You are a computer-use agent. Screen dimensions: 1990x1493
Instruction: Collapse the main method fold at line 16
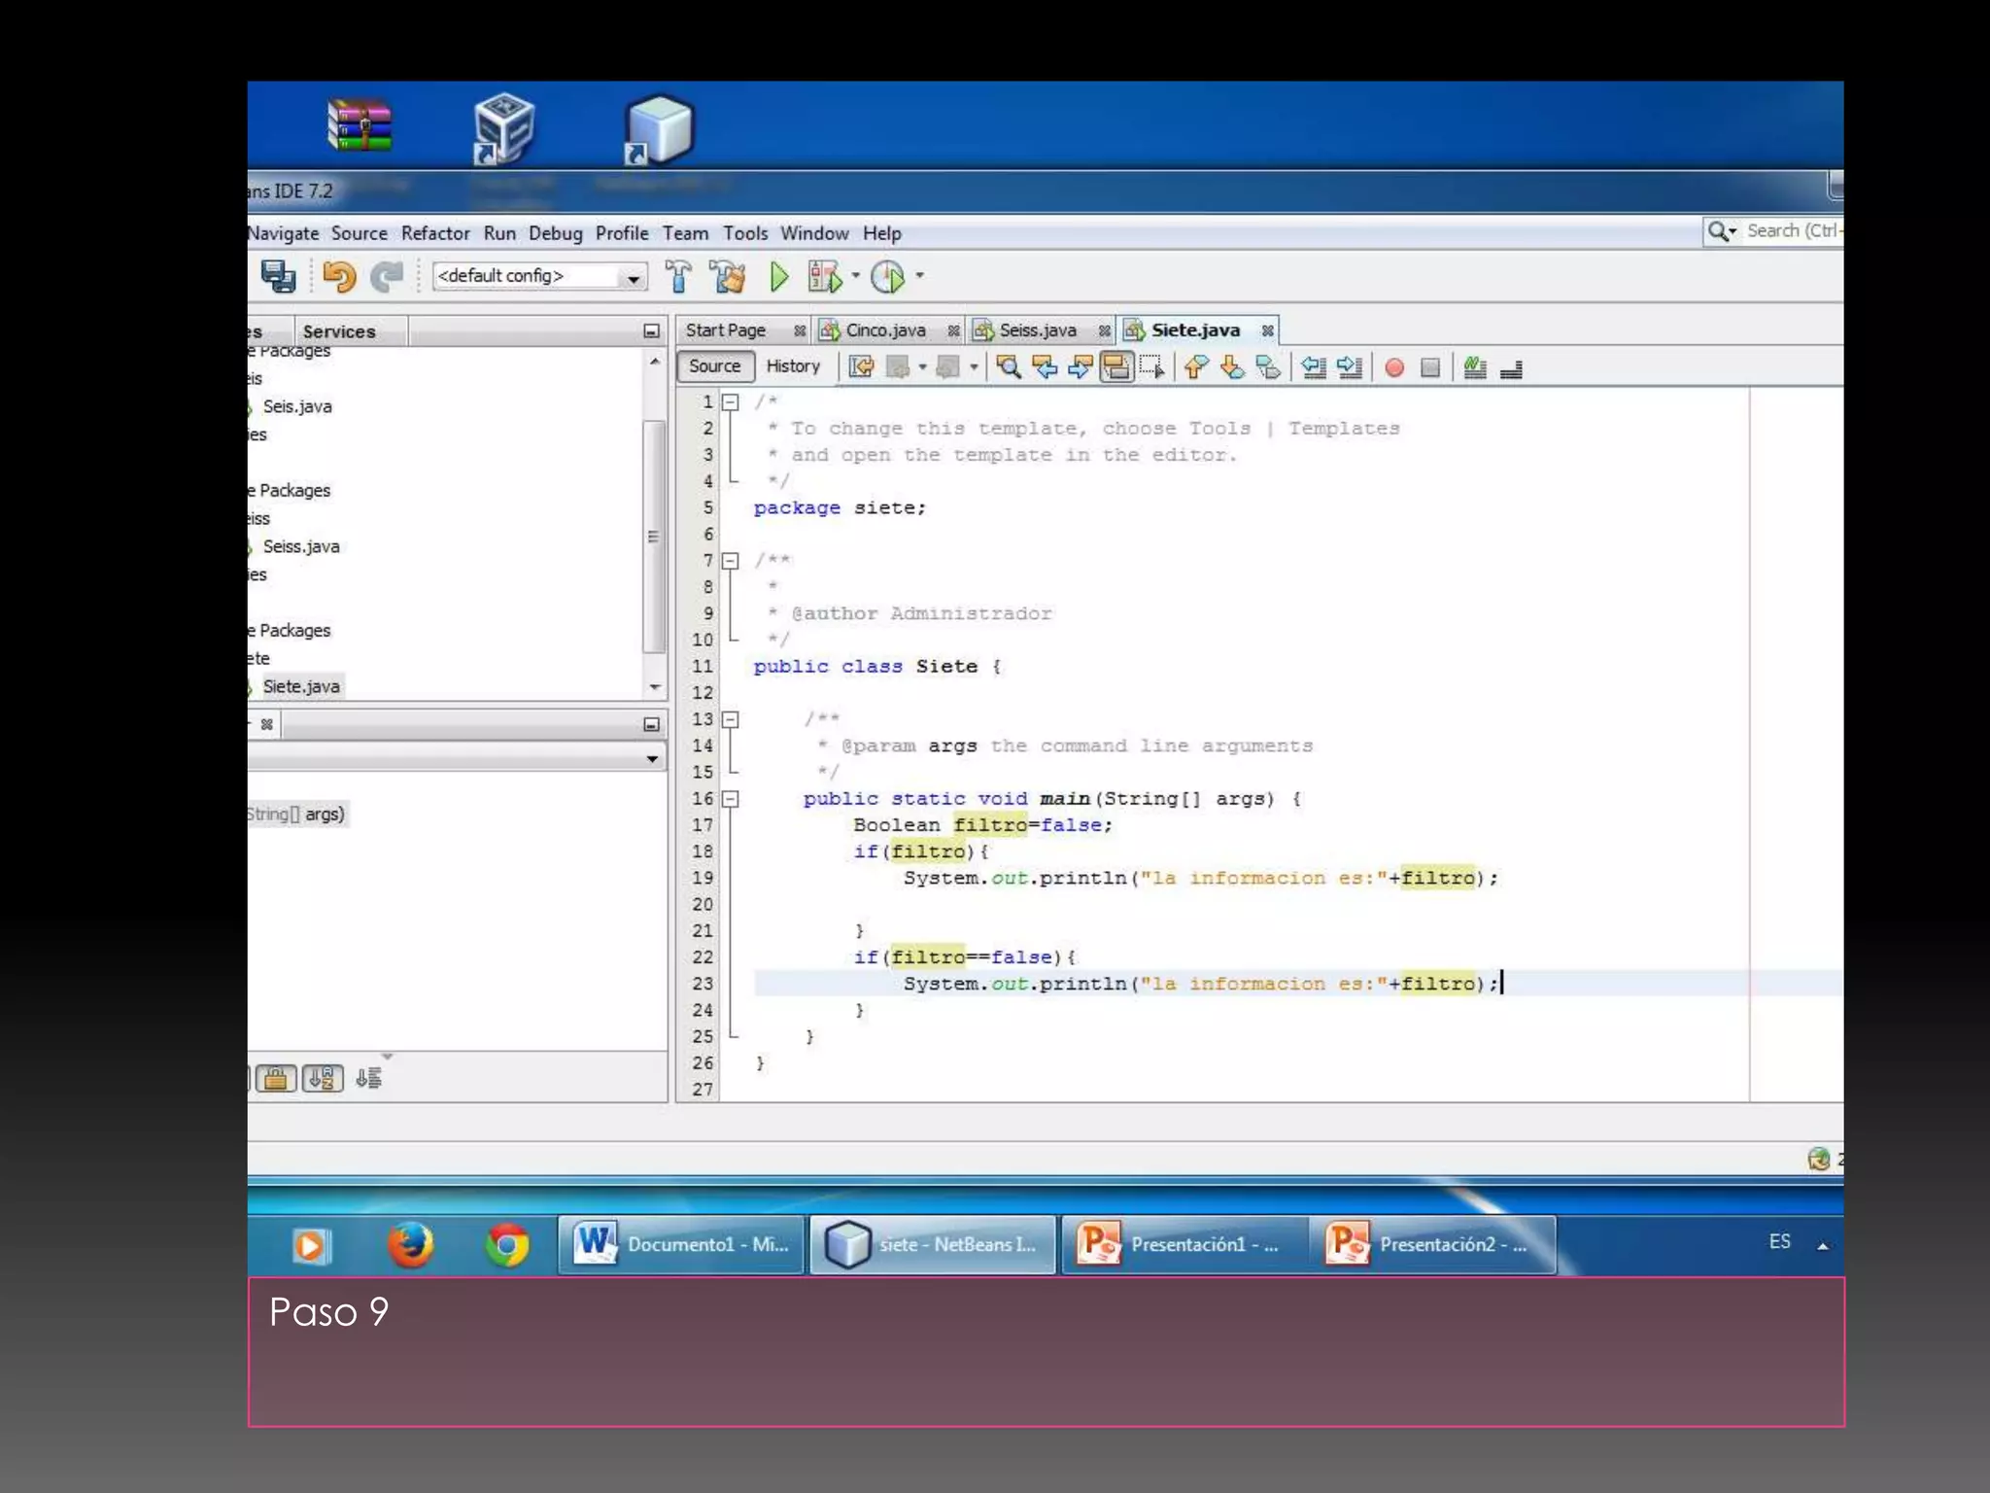pos(731,799)
